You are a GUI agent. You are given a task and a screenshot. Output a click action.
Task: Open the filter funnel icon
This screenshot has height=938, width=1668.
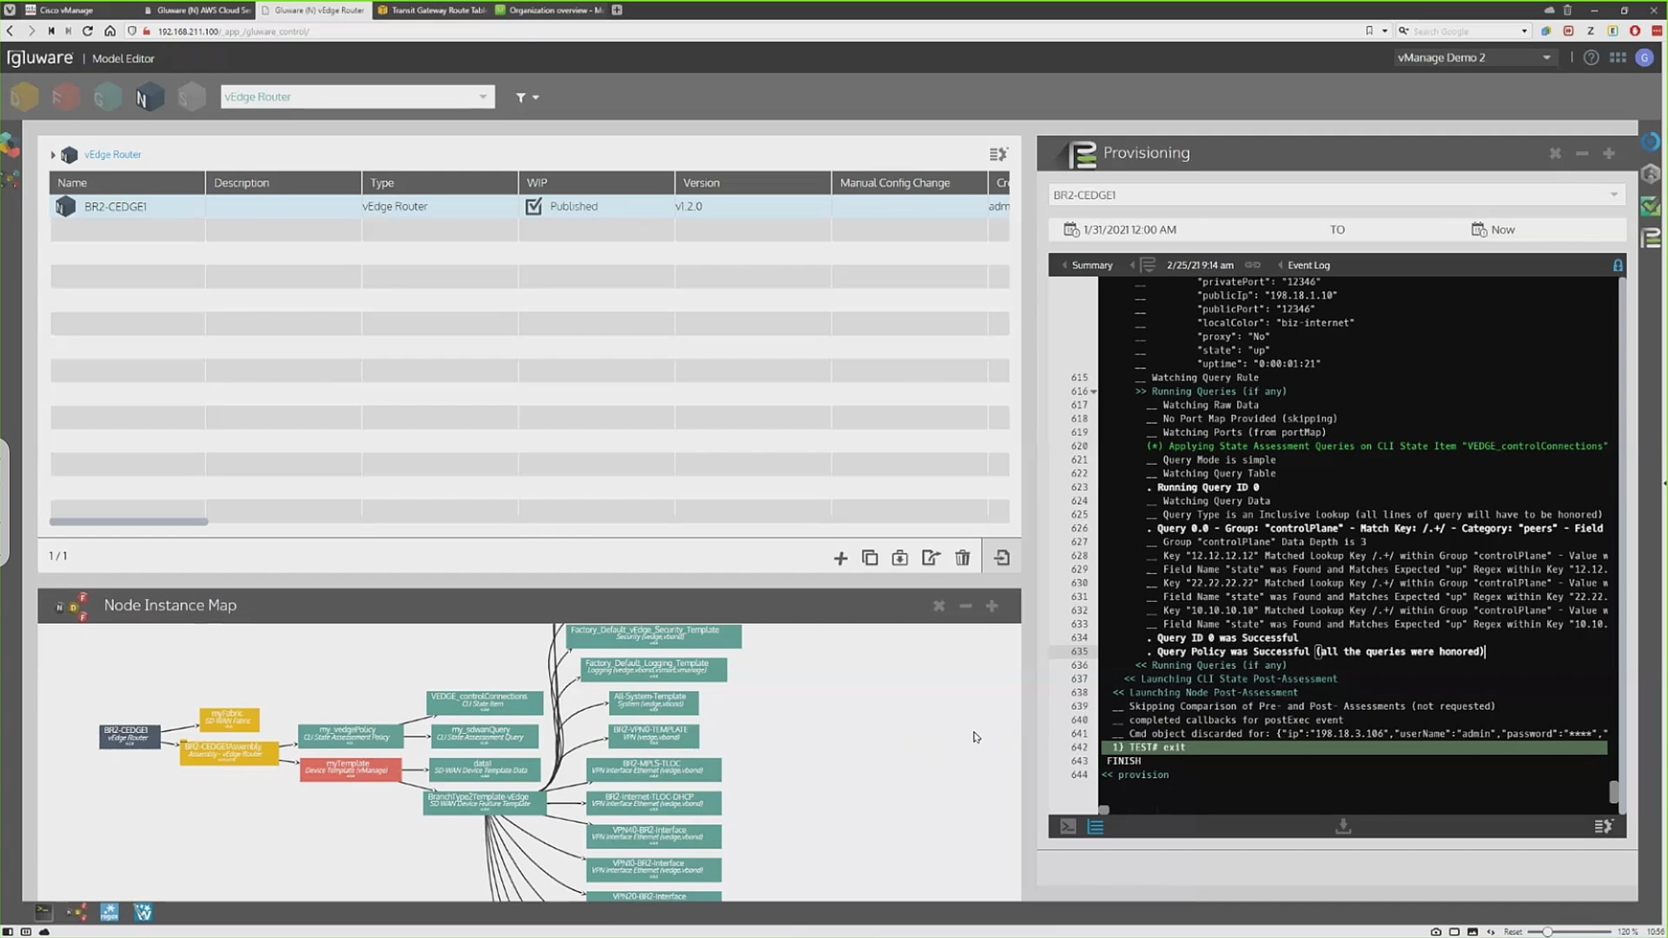click(x=521, y=97)
